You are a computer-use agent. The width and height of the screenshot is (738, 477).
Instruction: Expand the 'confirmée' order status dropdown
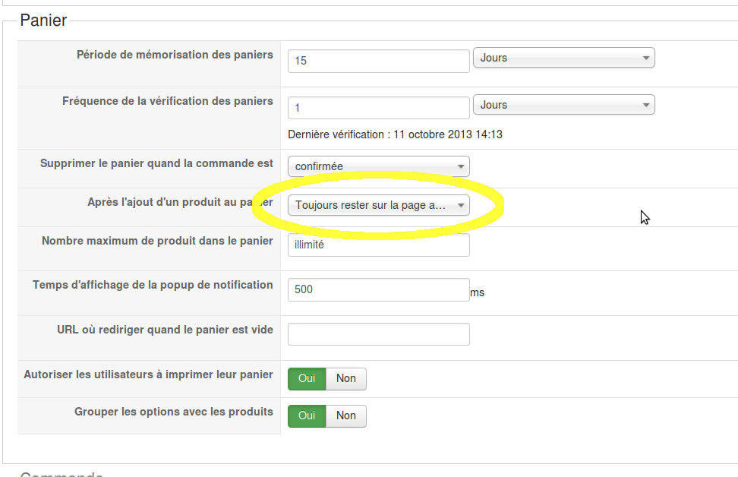378,166
